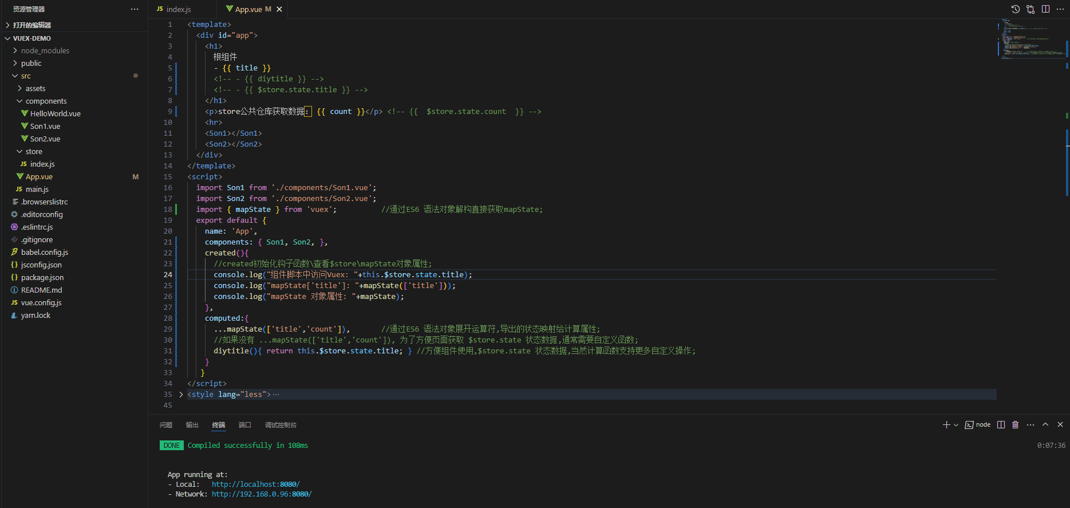Collapse the components folder
This screenshot has width=1070, height=508.
coord(74,101)
